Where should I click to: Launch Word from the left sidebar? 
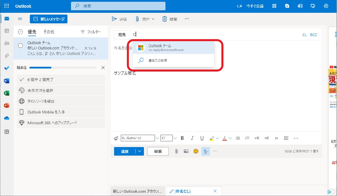(x=6, y=81)
